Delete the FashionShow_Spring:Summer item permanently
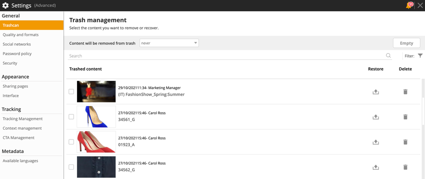425x179 pixels. 405,92
